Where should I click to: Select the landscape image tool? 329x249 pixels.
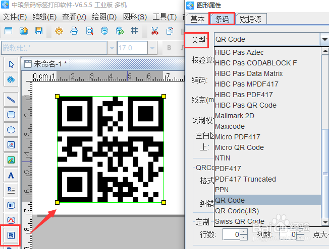click(11, 160)
